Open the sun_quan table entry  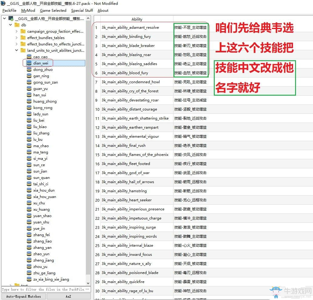42,178
